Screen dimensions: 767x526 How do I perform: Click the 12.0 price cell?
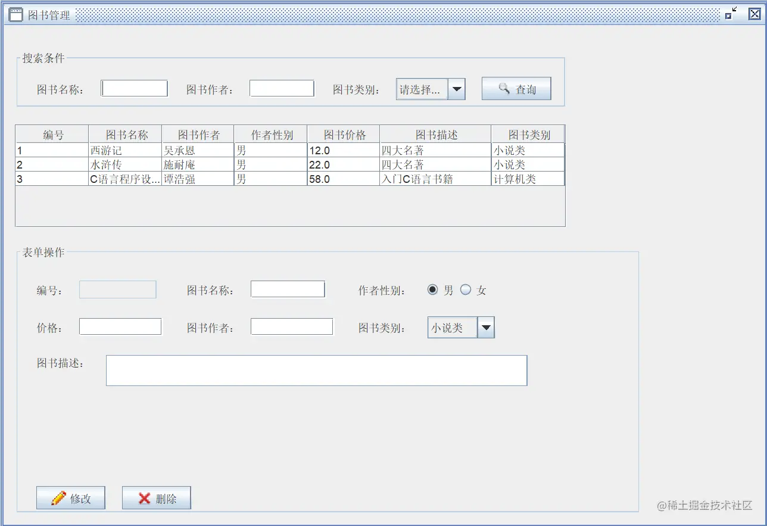click(x=344, y=151)
